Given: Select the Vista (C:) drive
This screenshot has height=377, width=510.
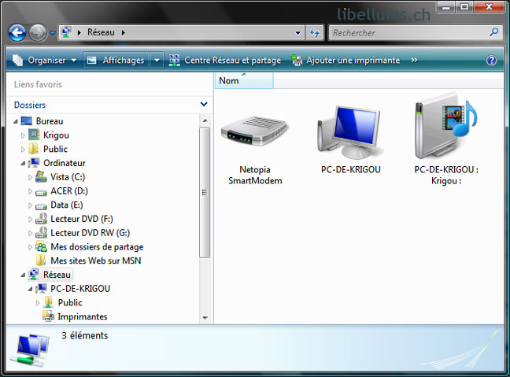Looking at the screenshot, I should tap(68, 177).
